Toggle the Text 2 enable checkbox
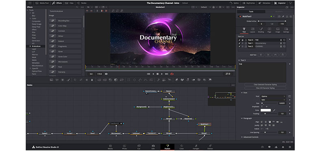325x151 pixels. [x=239, y=46]
